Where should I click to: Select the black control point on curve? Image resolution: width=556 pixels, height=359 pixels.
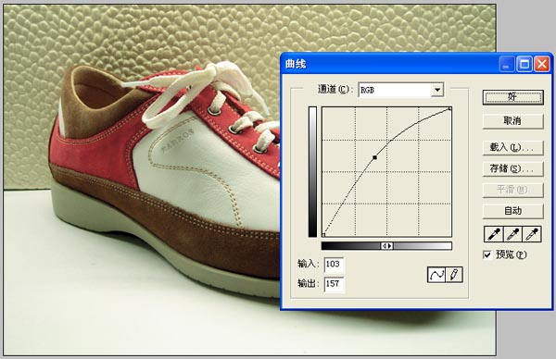(x=374, y=157)
